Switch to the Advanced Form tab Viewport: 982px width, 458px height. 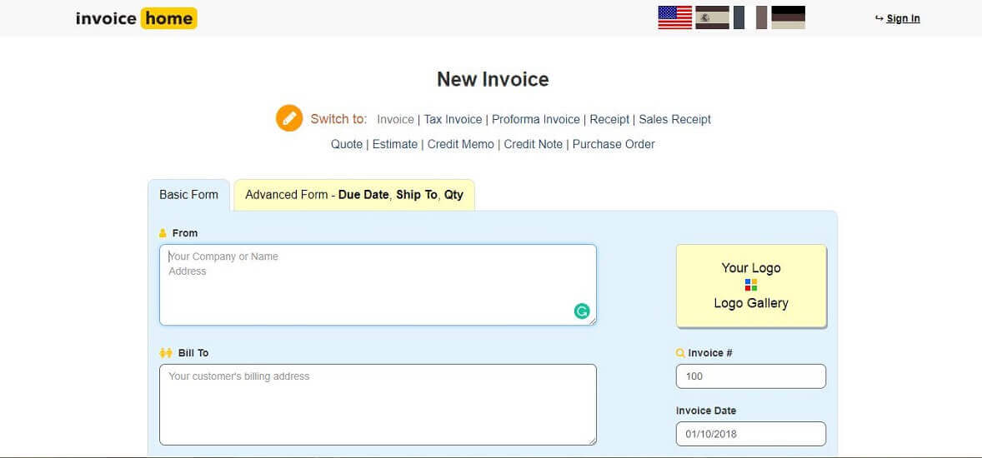pyautogui.click(x=354, y=195)
